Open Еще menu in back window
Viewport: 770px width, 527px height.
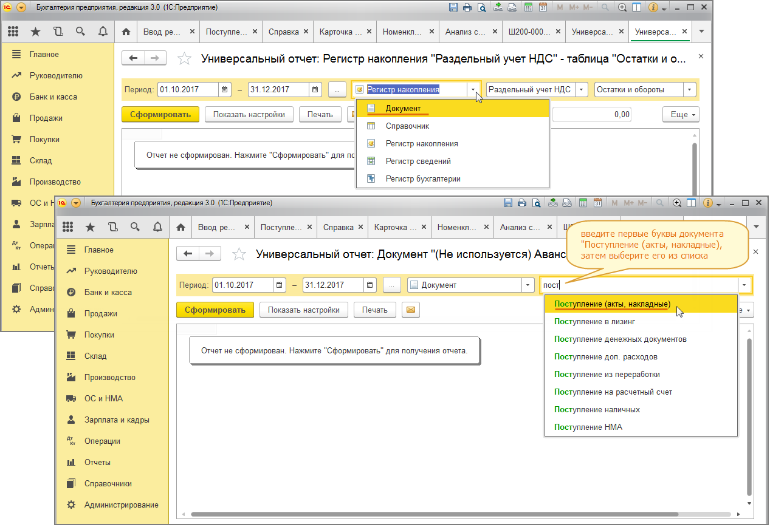click(x=681, y=114)
